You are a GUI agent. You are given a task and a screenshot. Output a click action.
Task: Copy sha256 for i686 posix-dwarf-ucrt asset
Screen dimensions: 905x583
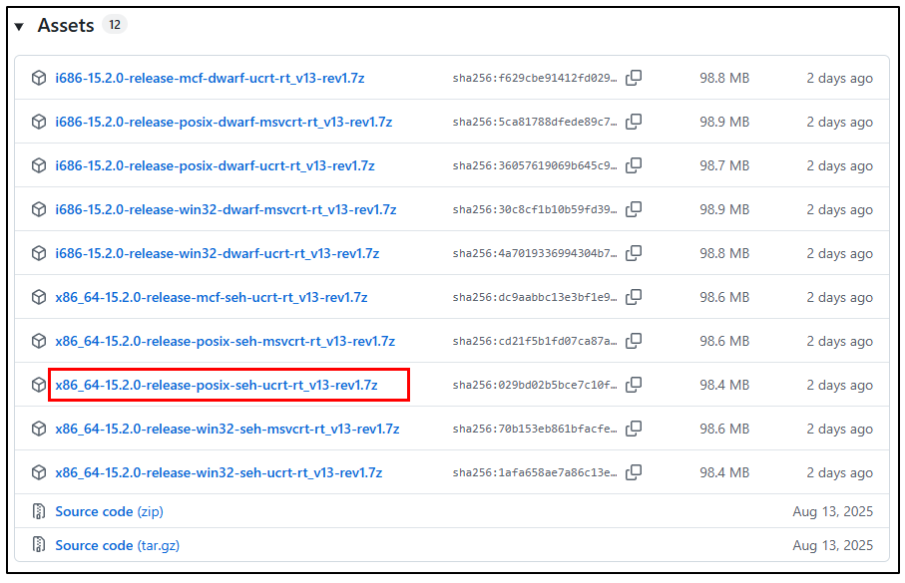(634, 165)
